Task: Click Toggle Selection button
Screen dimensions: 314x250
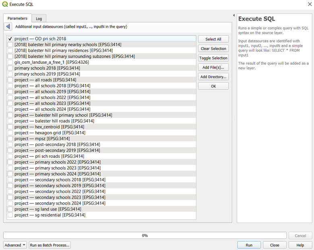Action: [213, 58]
